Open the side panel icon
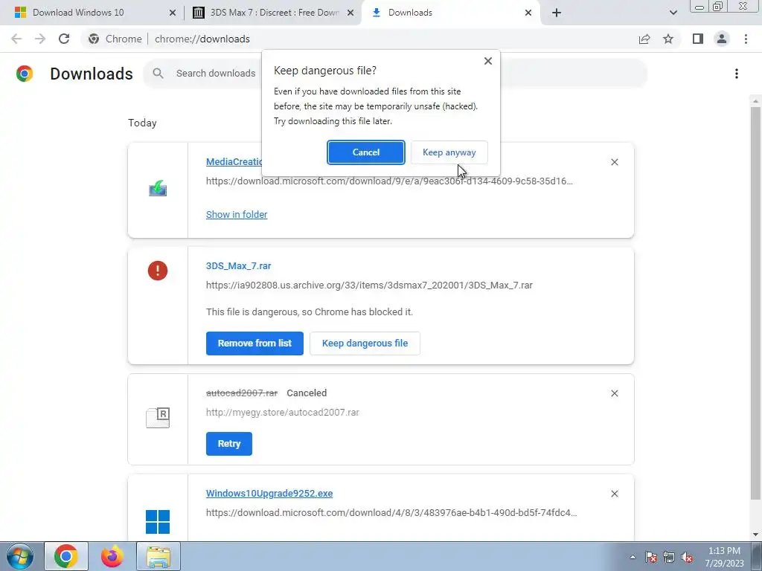Image resolution: width=762 pixels, height=571 pixels. point(698,39)
